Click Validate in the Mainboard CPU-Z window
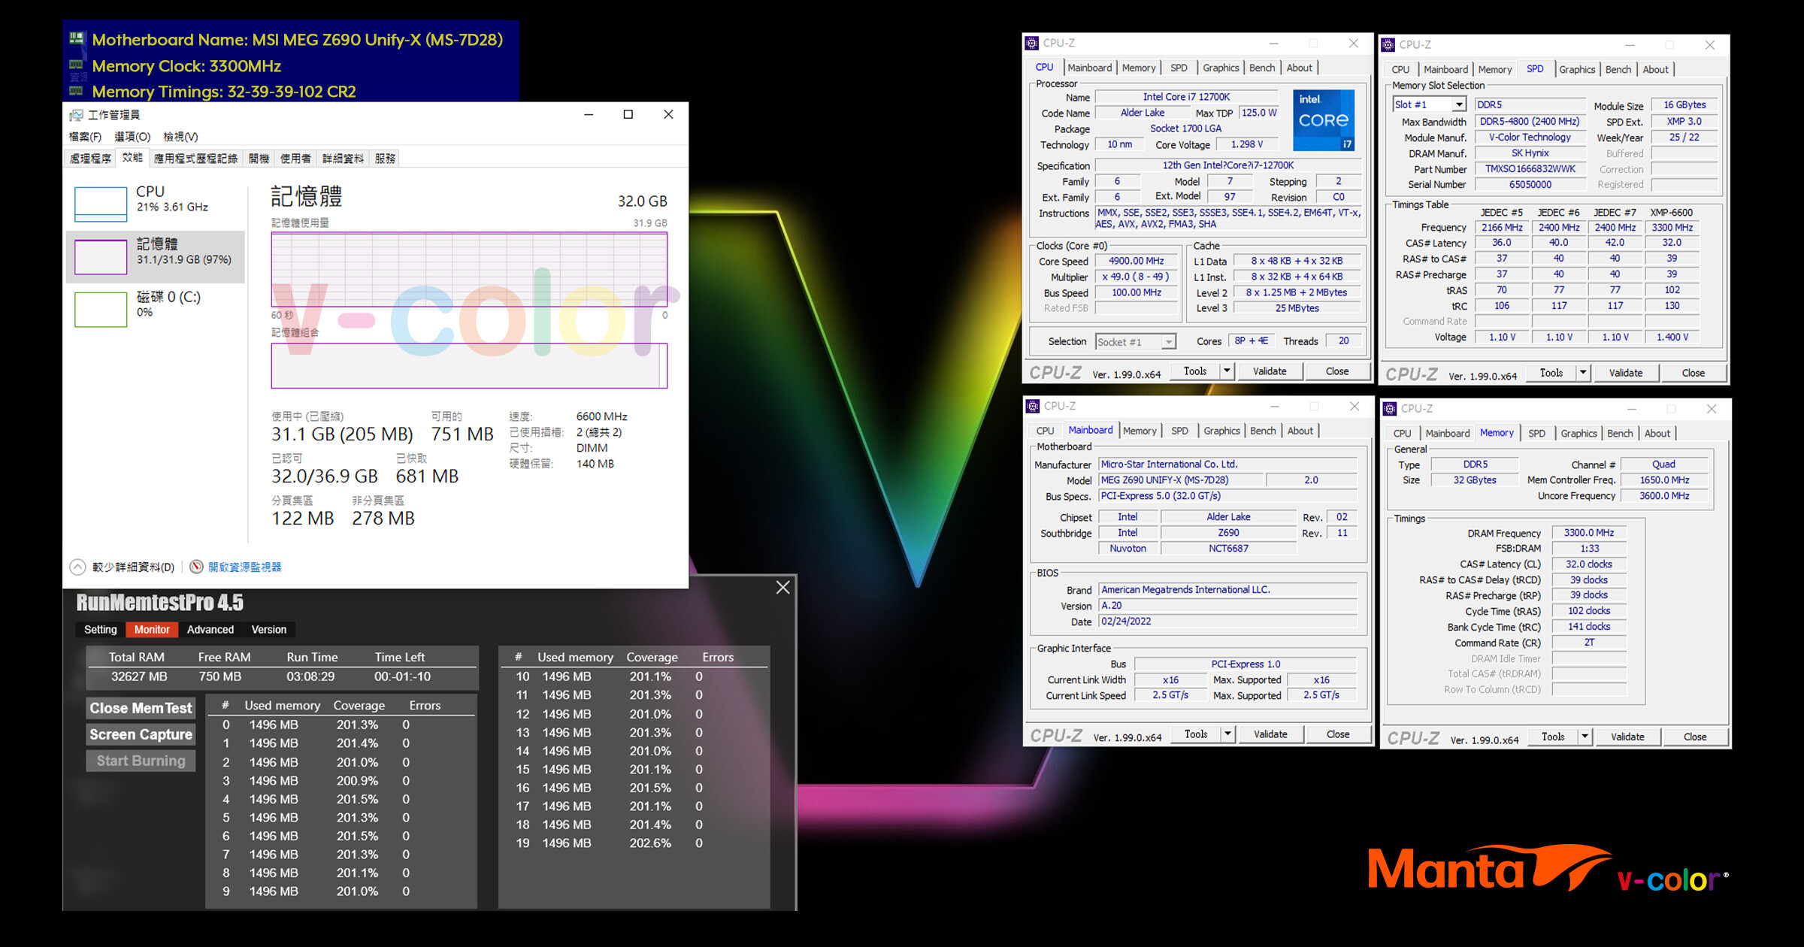The width and height of the screenshot is (1804, 947). point(1270,734)
